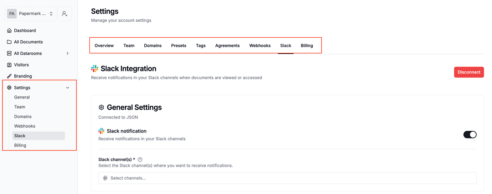
Task: Select the Webhooks tab
Action: 260,46
